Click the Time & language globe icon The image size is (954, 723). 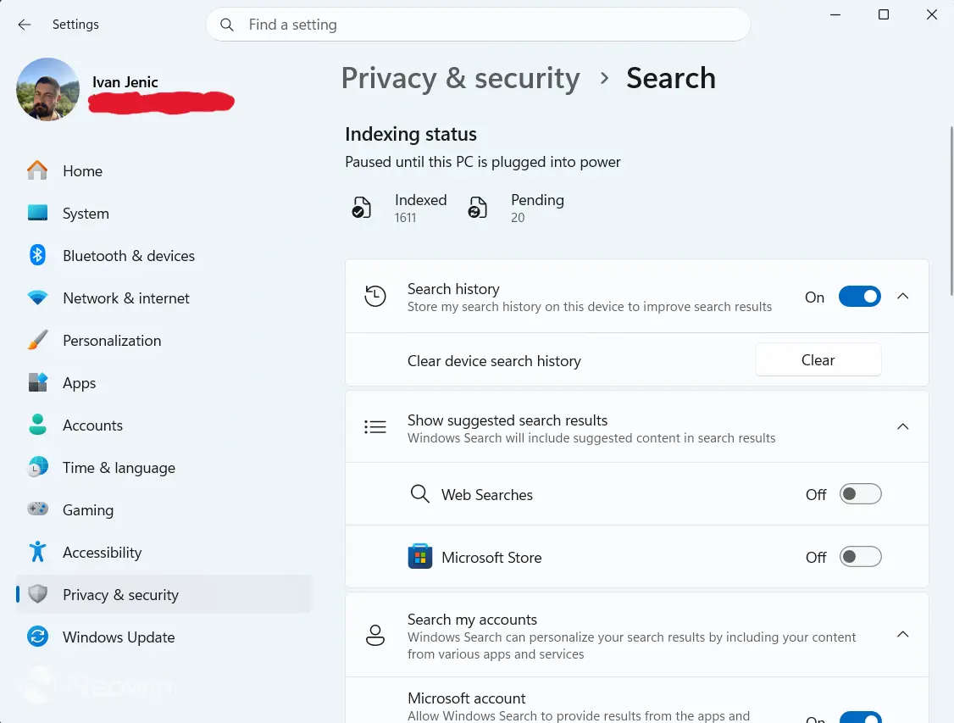(37, 467)
